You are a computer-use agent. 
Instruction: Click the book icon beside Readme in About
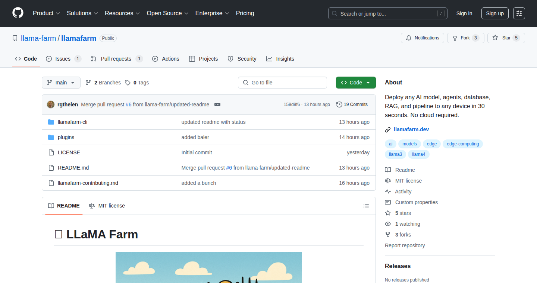point(388,170)
